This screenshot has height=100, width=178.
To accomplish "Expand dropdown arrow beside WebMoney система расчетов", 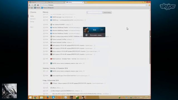I will click(85, 20).
